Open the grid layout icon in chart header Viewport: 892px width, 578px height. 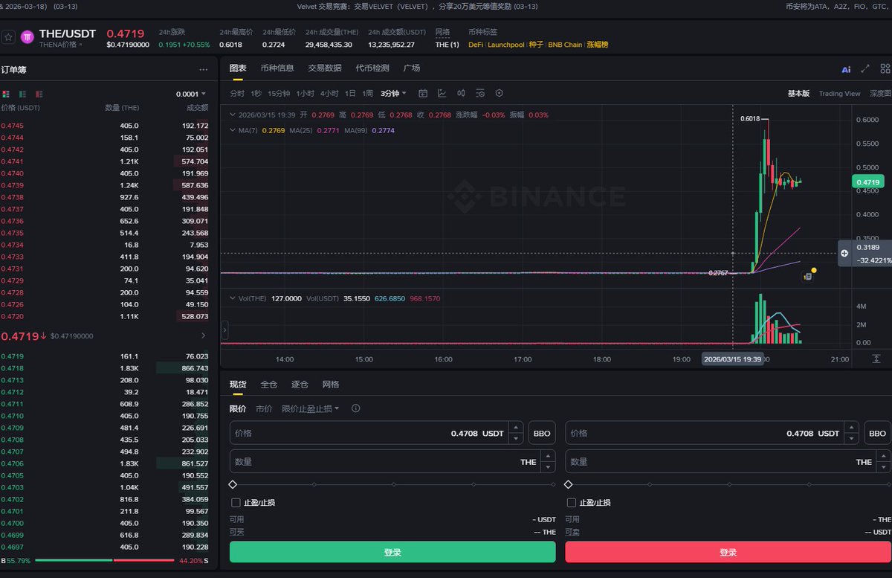(885, 68)
